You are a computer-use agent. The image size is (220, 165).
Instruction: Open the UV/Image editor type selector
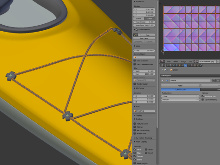click(x=162, y=61)
